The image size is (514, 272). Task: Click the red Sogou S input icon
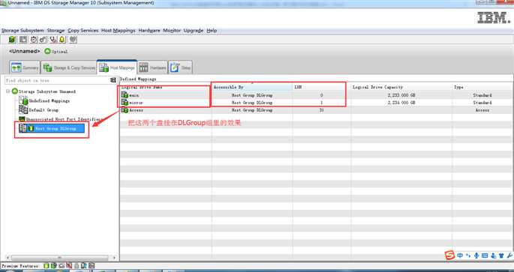point(449,256)
